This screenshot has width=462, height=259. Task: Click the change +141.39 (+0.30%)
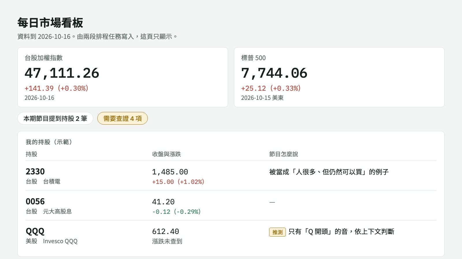[56, 88]
